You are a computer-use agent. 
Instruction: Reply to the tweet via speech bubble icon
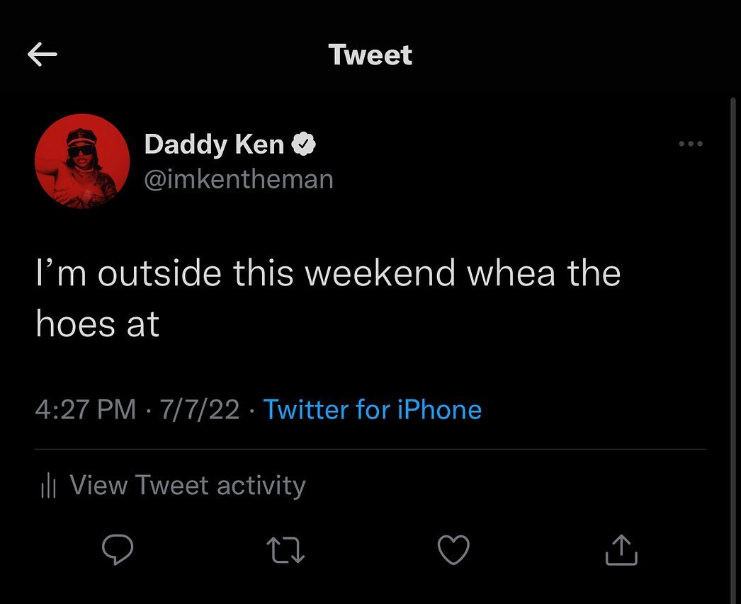tap(118, 550)
